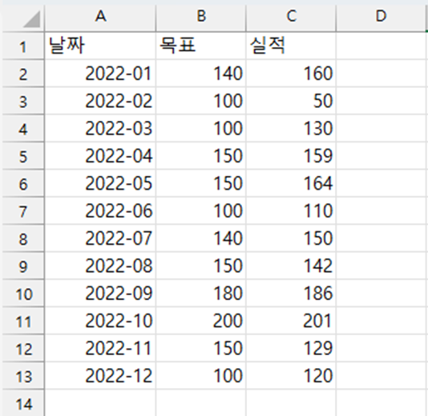Select row 3 header

(x=23, y=101)
